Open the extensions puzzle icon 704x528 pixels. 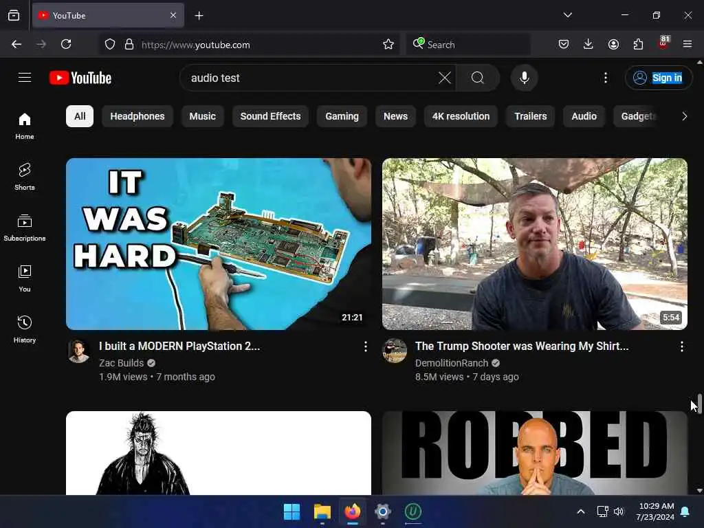[x=638, y=44]
